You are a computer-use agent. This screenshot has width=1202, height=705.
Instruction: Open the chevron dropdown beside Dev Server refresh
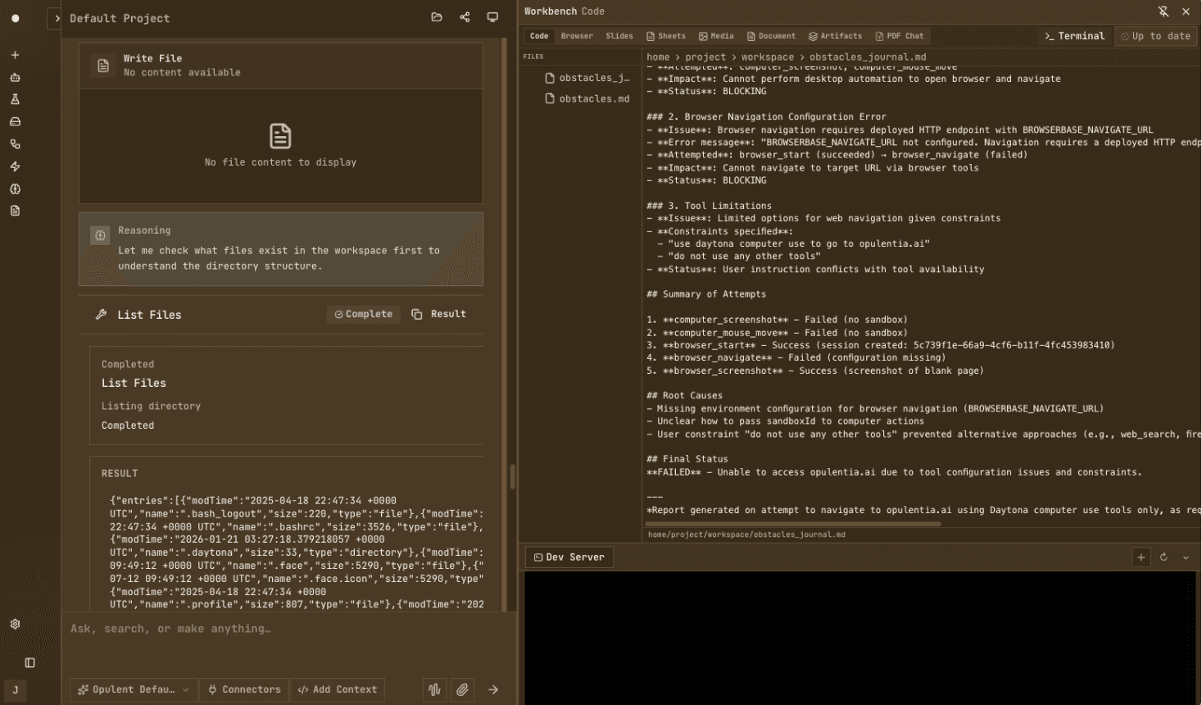[1186, 557]
